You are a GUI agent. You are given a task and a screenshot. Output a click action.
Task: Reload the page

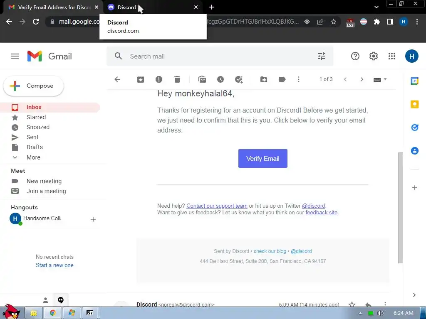click(36, 22)
